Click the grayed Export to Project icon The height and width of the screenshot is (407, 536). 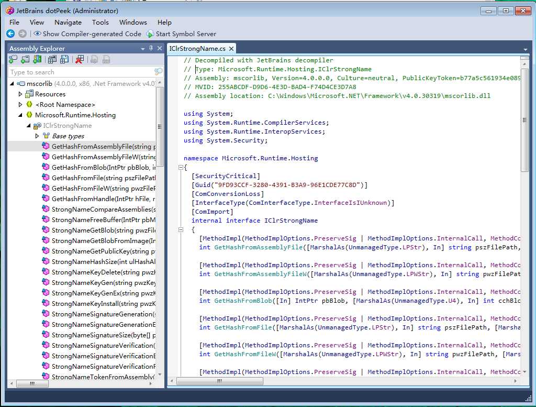(x=94, y=60)
